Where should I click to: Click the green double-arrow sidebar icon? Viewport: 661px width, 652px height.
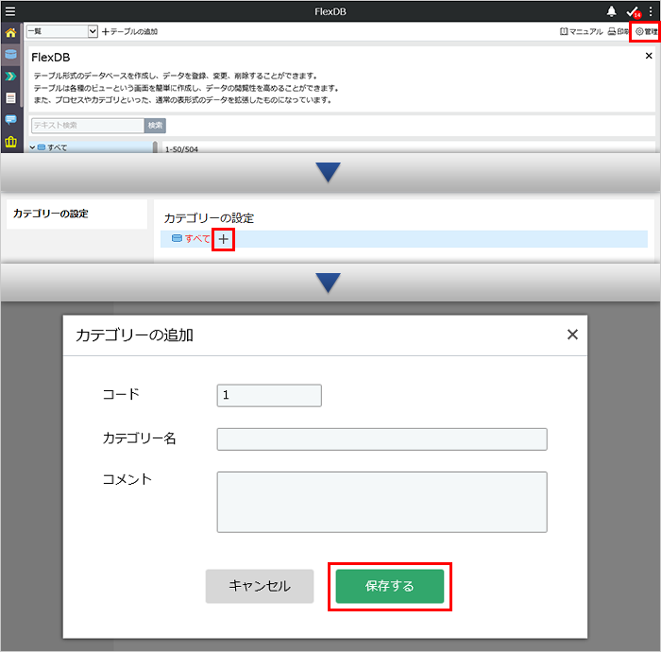click(11, 77)
